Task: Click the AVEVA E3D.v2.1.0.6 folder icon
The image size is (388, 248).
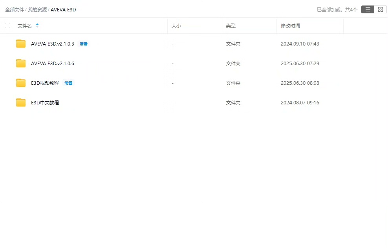Action: (x=21, y=63)
